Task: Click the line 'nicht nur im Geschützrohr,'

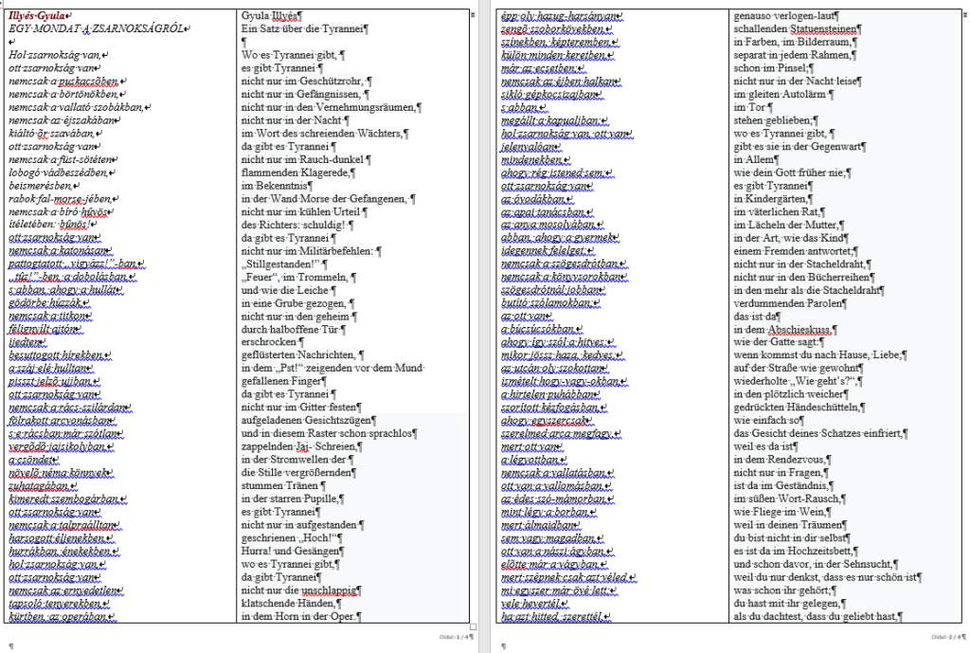Action: coord(300,82)
